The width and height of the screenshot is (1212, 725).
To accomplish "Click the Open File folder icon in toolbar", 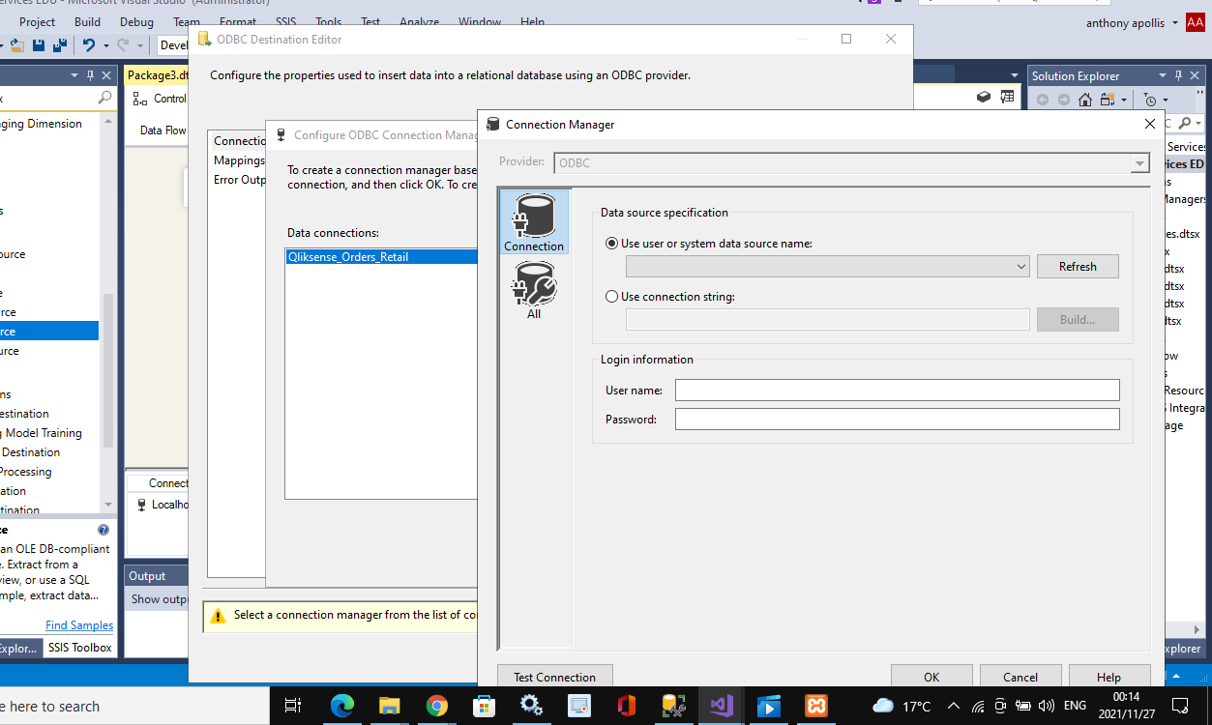I will 17,45.
